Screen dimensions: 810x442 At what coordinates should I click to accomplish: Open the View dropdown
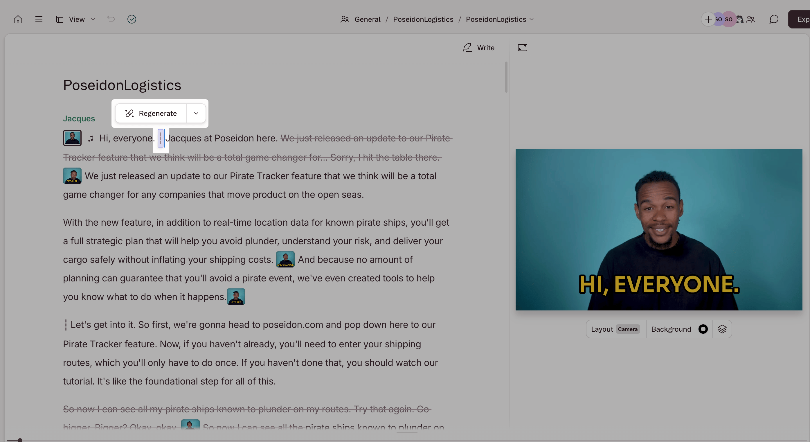(76, 19)
